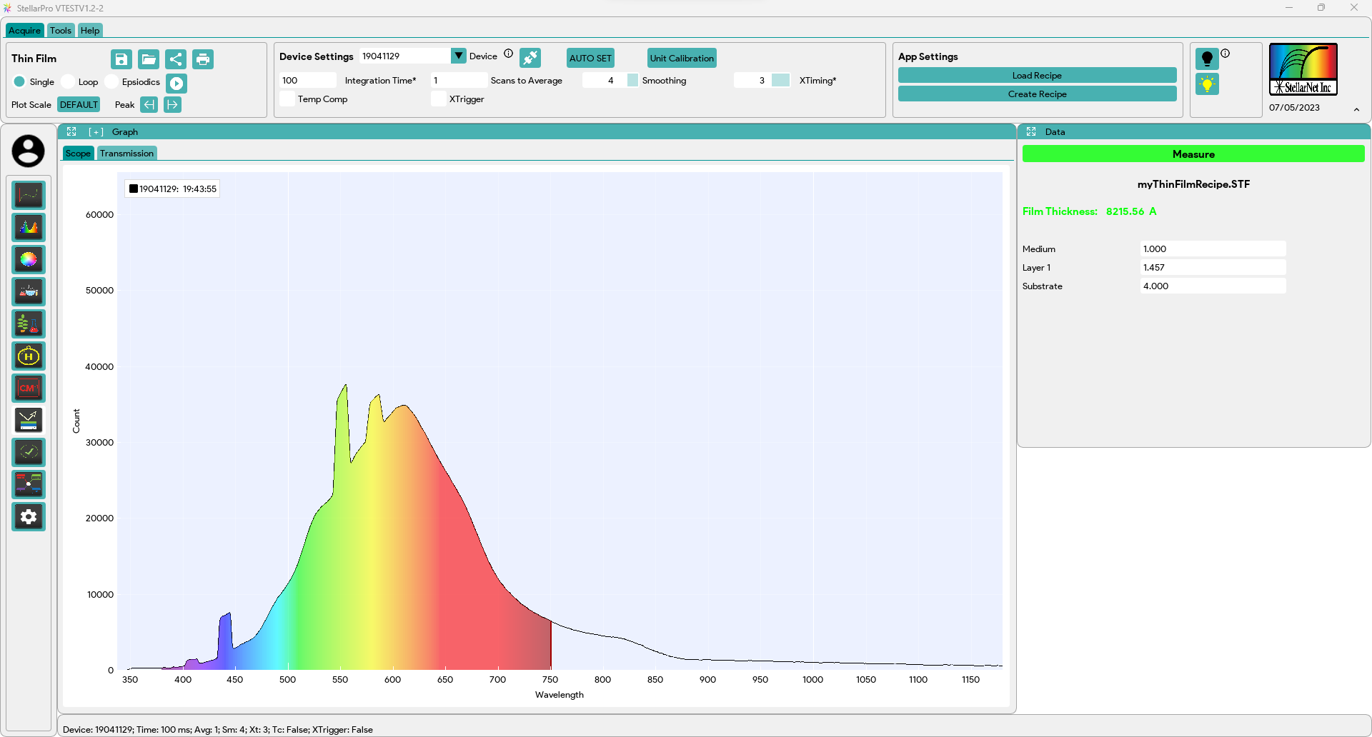
Task: Open the CM-1 Raman module icon
Action: 29,388
